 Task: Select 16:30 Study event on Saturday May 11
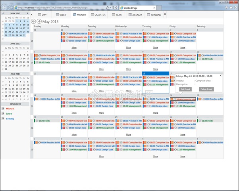[x=210, y=59]
